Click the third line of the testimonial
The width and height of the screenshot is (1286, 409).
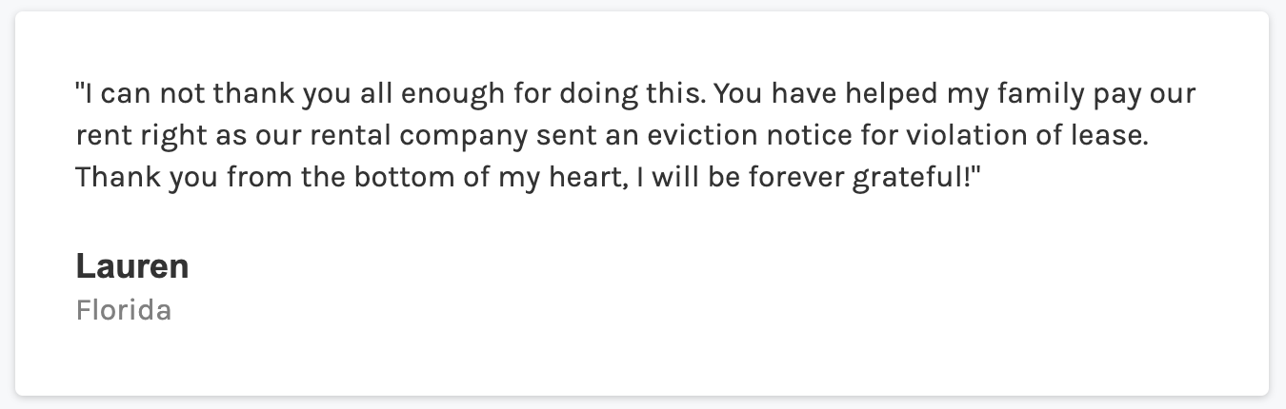tap(528, 177)
